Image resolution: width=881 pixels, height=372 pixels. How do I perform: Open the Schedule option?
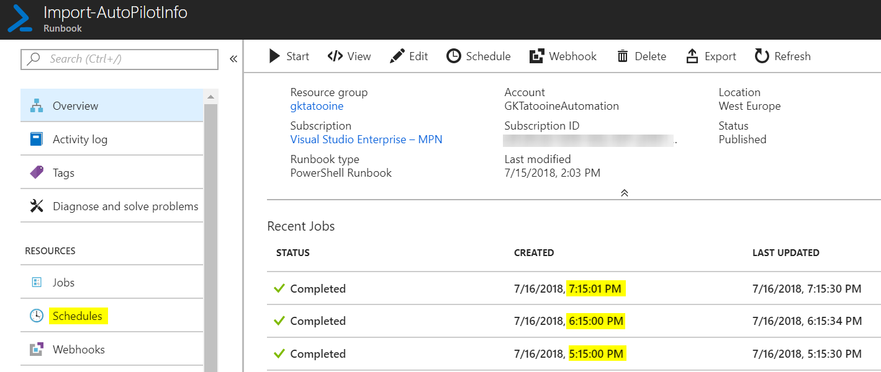[478, 56]
